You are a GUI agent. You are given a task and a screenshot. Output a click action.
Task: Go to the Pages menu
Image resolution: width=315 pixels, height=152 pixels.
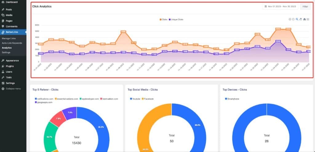click(9, 21)
